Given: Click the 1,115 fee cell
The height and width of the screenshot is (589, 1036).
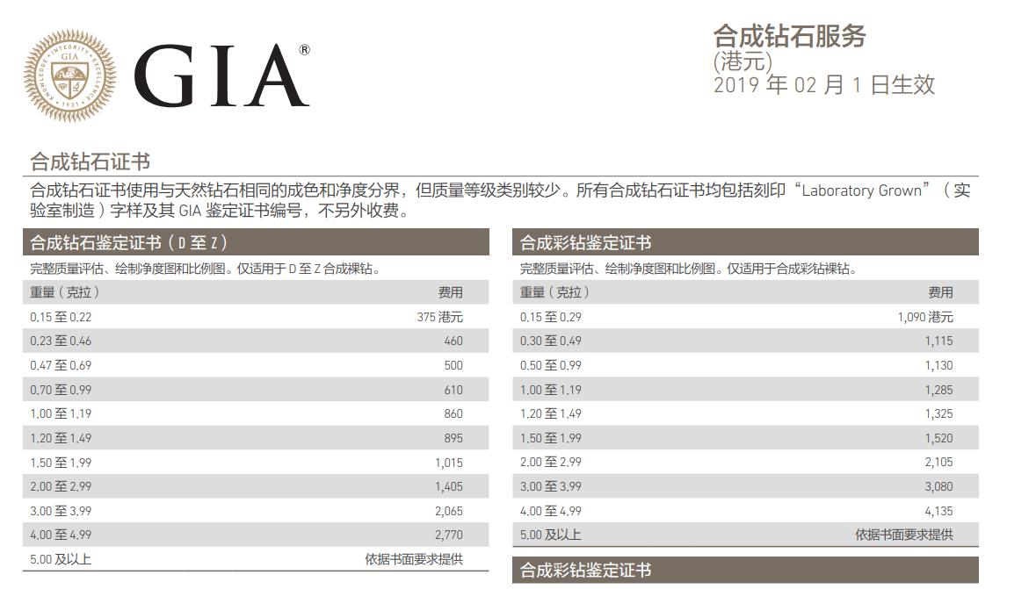Looking at the screenshot, I should point(938,341).
